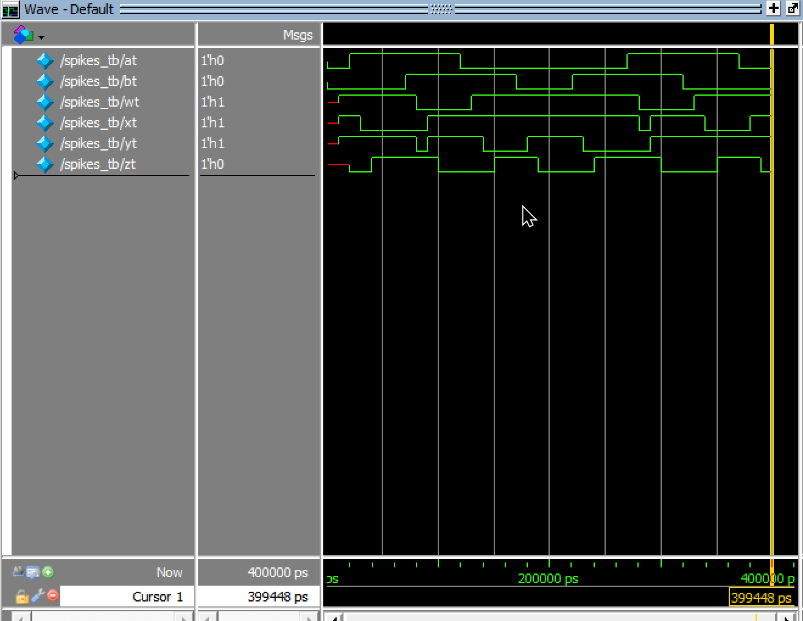The width and height of the screenshot is (803, 621).
Task: Undock the Wave window with the arrow button
Action: tap(793, 9)
